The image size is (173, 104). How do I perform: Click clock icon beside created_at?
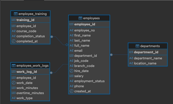(71, 91)
